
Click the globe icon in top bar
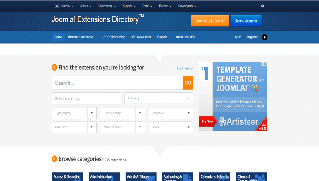point(263,6)
